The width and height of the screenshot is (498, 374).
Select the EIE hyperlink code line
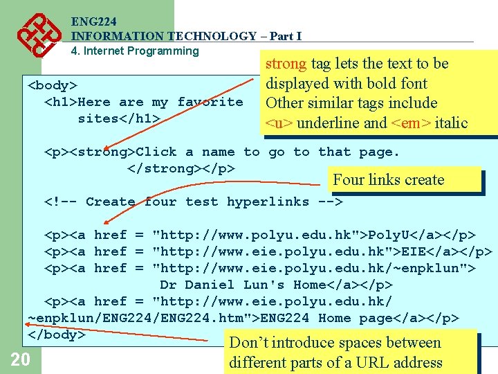click(268, 251)
